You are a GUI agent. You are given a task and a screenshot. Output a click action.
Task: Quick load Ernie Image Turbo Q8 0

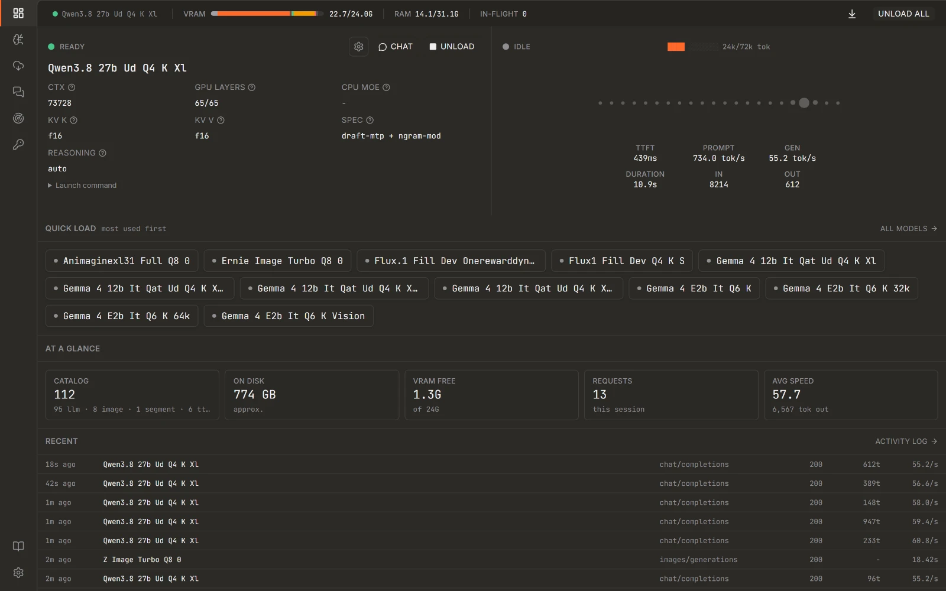pos(277,261)
